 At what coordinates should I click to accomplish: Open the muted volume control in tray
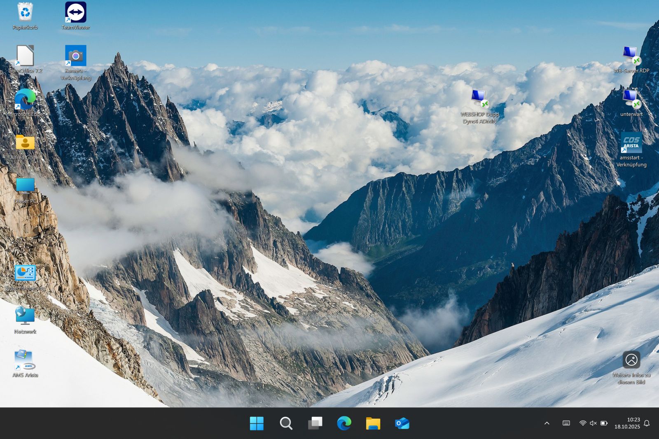pyautogui.click(x=593, y=423)
